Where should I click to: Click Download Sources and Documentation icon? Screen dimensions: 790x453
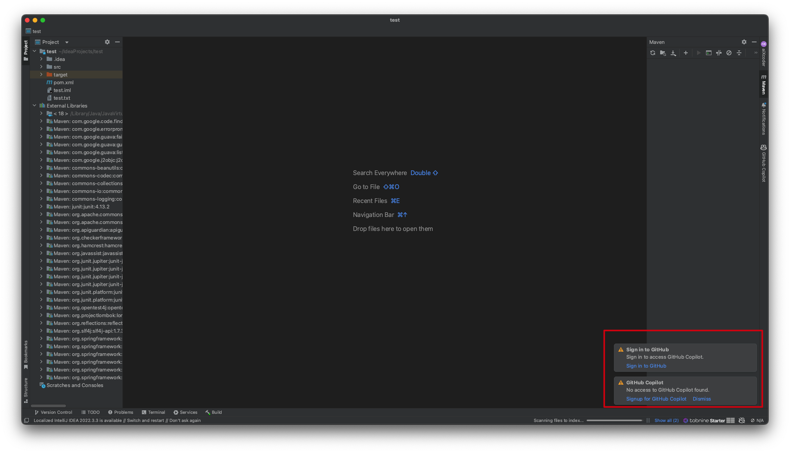pos(673,53)
